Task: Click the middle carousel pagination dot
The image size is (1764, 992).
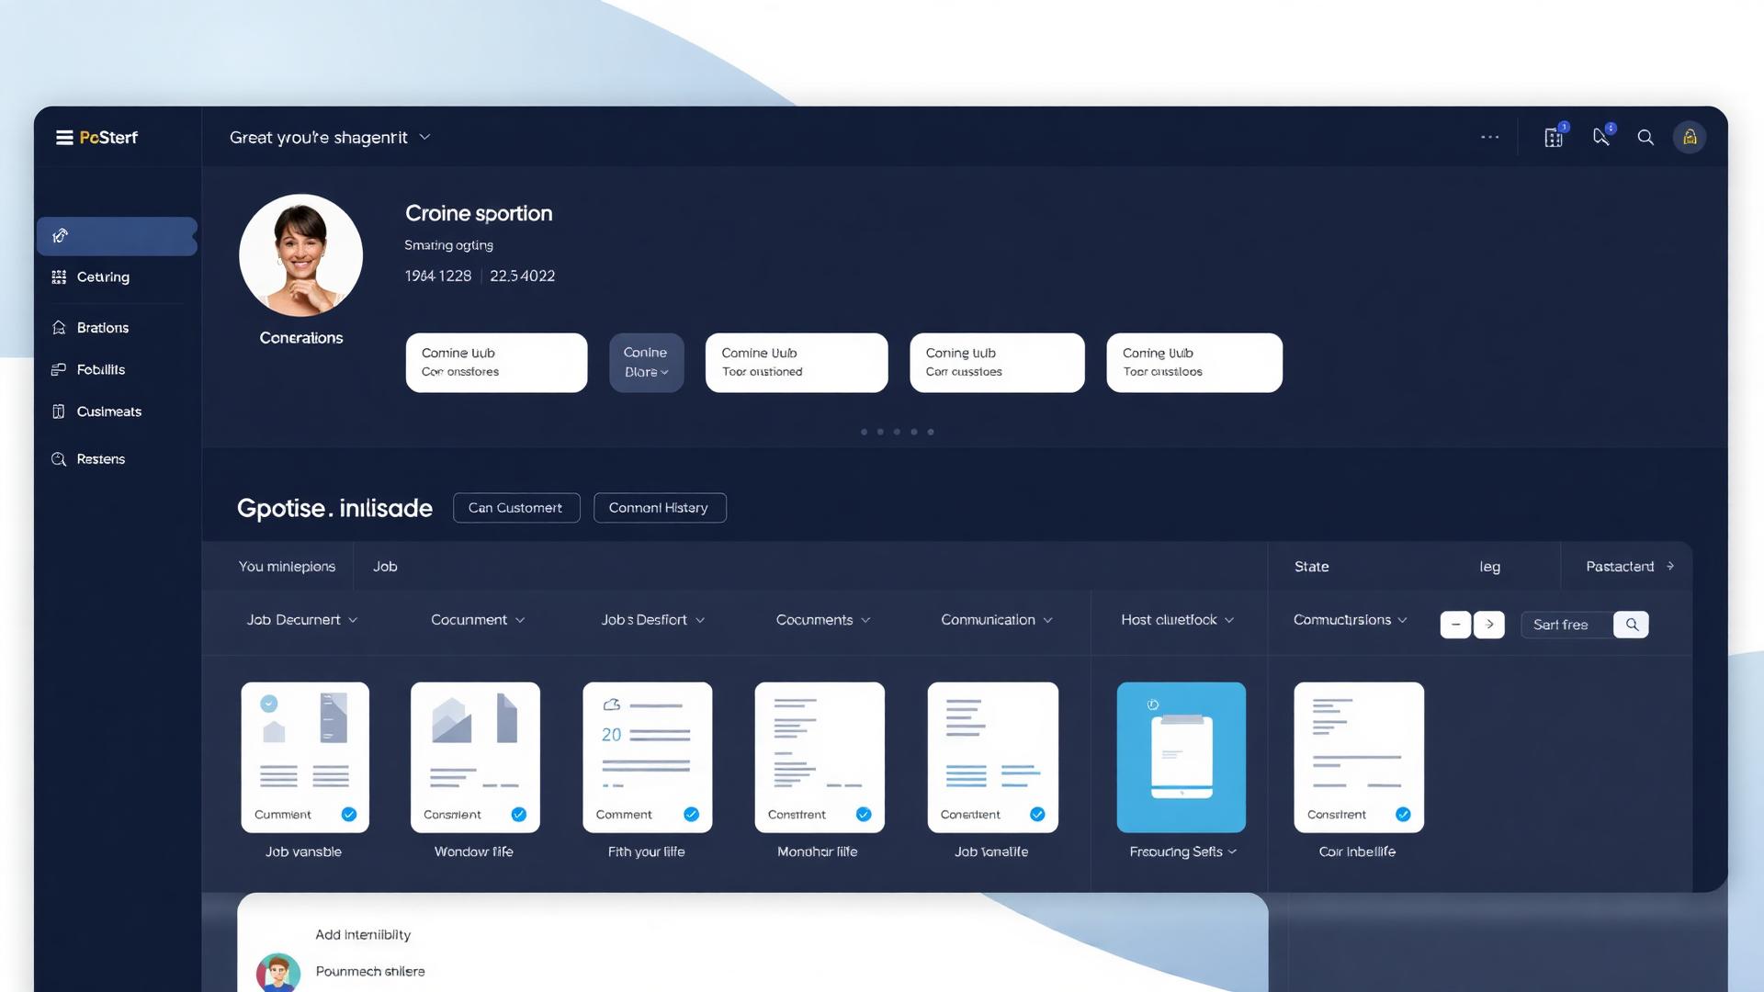Action: tap(897, 432)
